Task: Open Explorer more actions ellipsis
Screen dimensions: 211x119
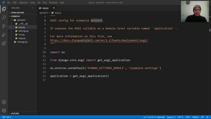Action: click(33, 8)
